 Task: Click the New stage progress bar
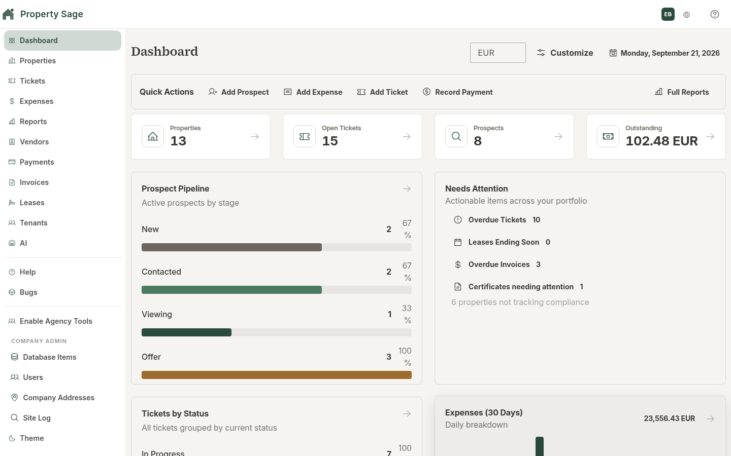click(277, 247)
